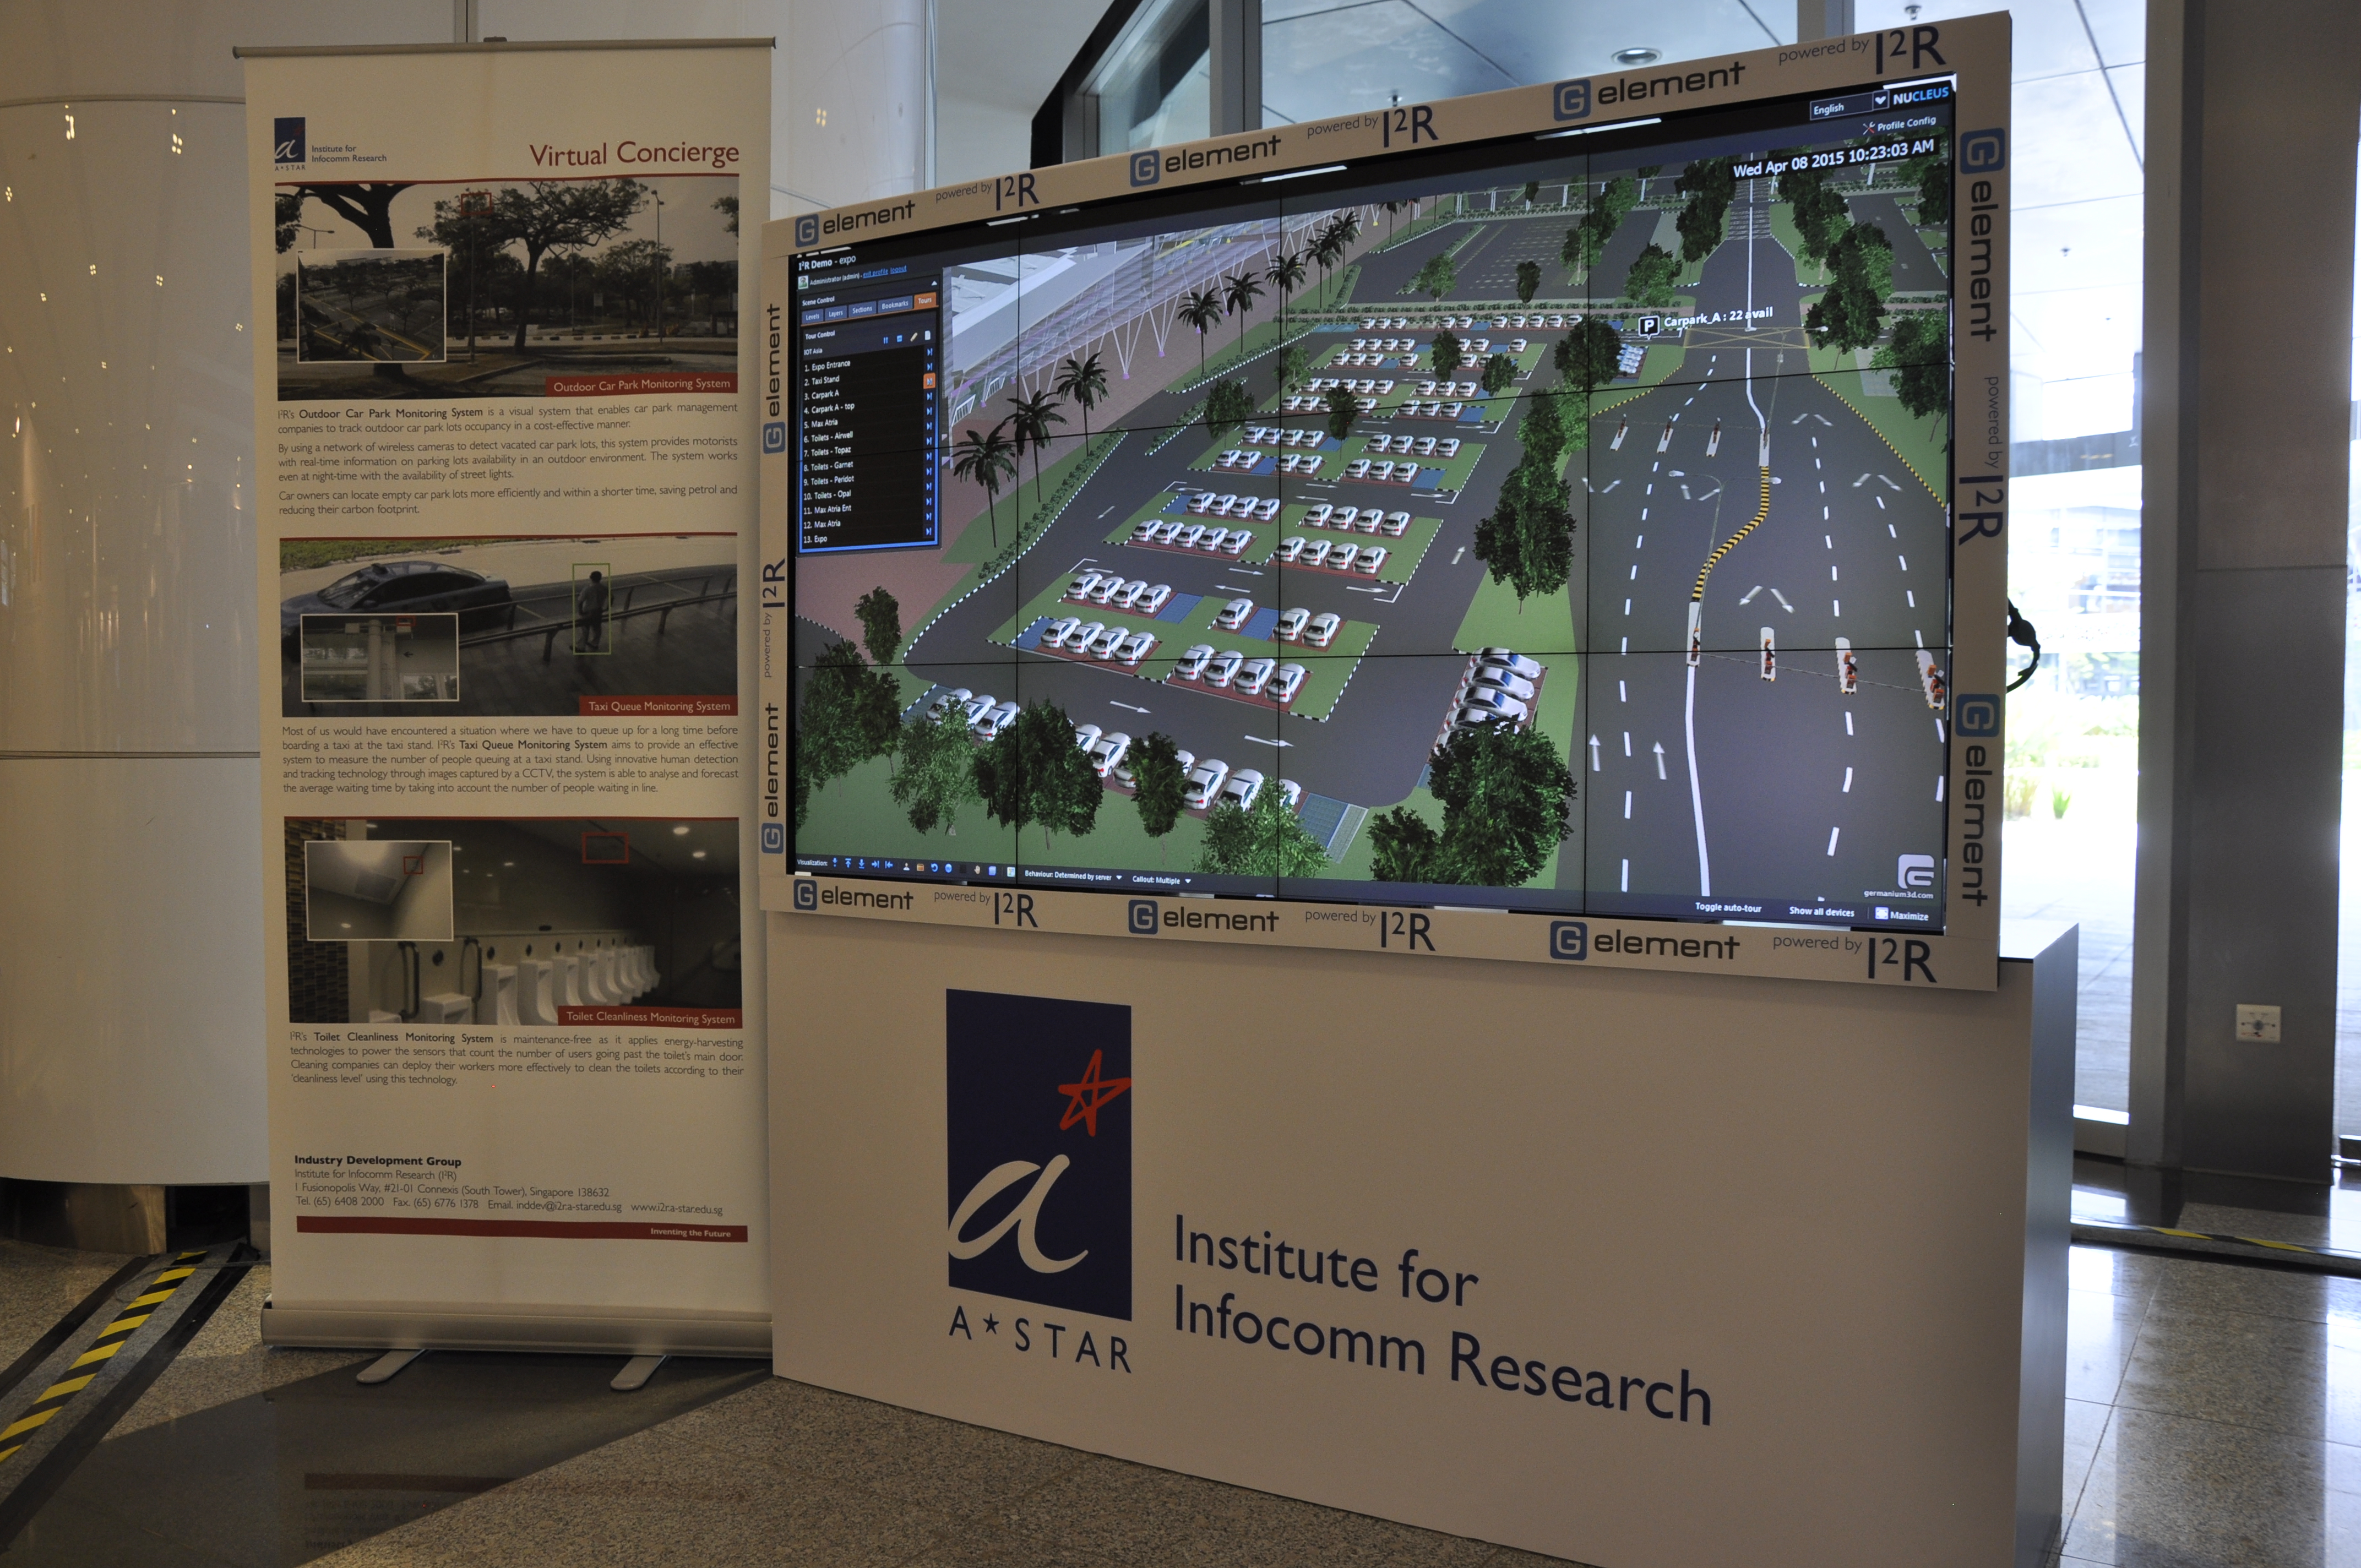Select '1. Expo Entrance' in the tour list
The image size is (2361, 1568).
(x=828, y=367)
